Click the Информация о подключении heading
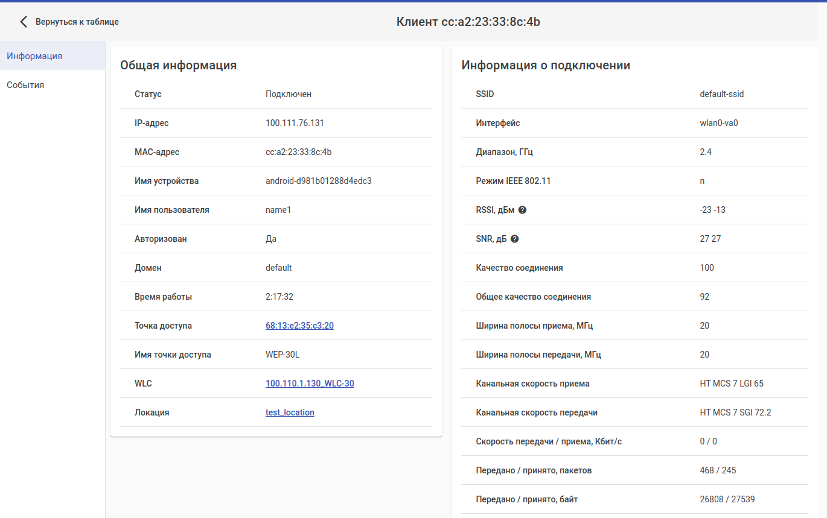827x518 pixels. (546, 65)
